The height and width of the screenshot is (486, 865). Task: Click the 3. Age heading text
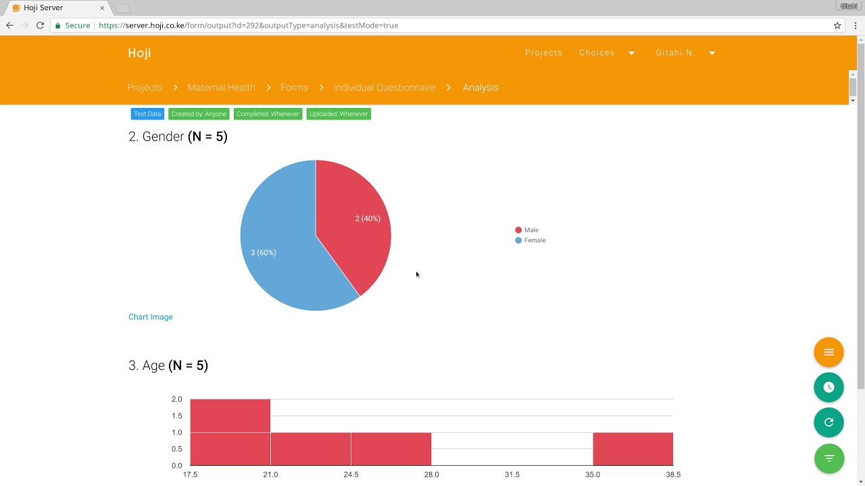[x=168, y=366]
